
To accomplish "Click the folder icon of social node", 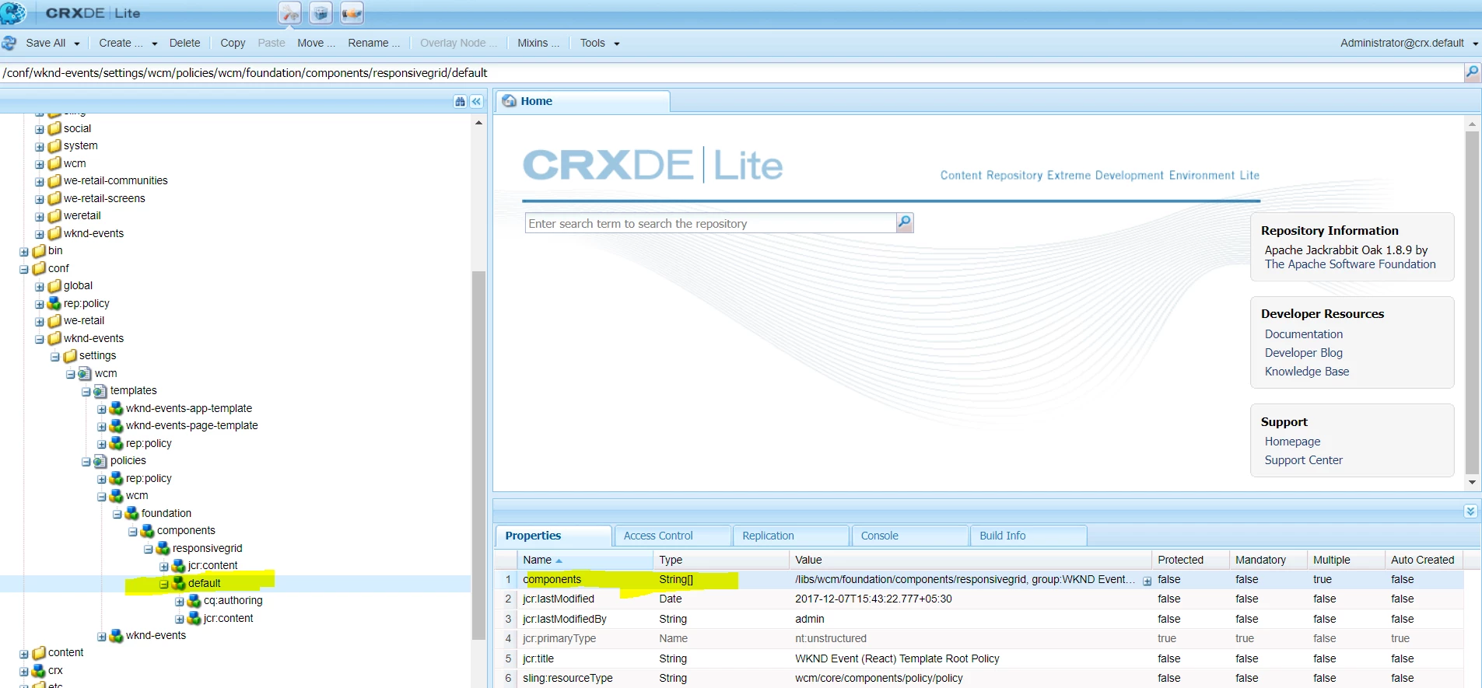I will tap(54, 128).
